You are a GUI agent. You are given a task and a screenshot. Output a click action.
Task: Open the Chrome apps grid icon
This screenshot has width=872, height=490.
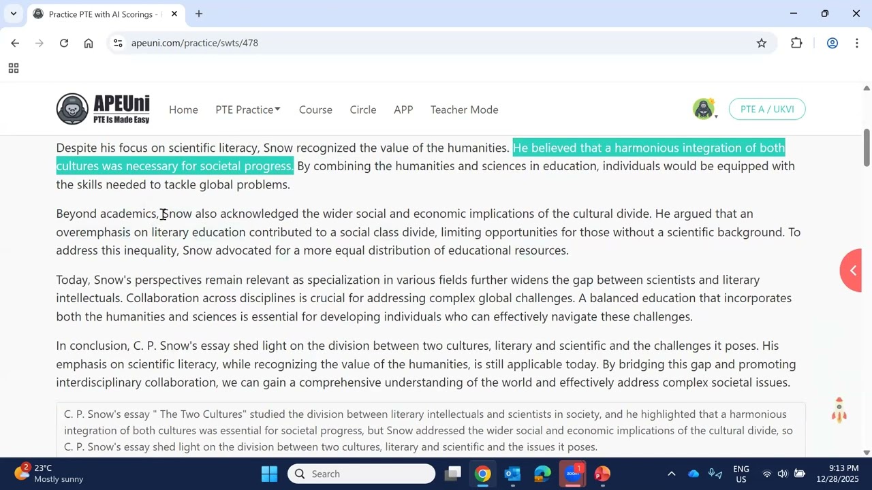coord(13,68)
